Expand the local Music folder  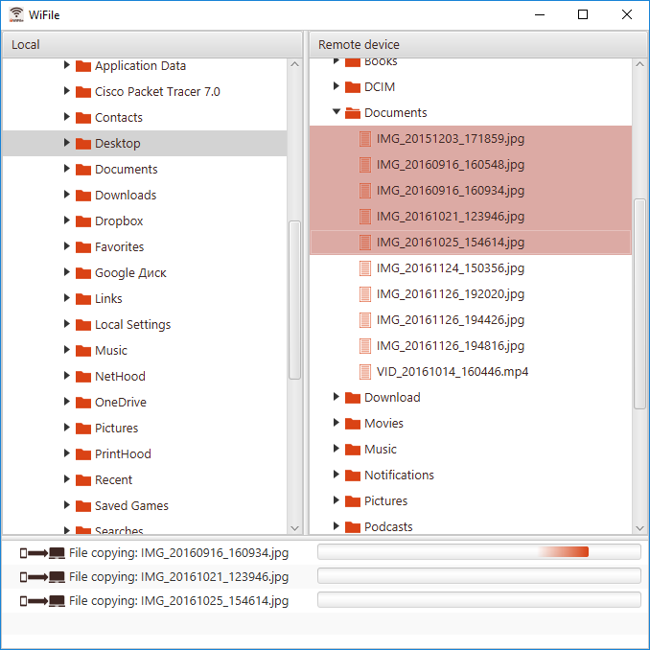67,350
